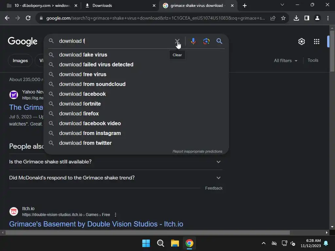The height and width of the screenshot is (251, 335).
Task: Click the browser forward arrow
Action: [18, 18]
